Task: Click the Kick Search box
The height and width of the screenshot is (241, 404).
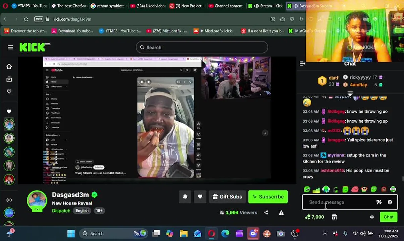Action: click(x=202, y=47)
